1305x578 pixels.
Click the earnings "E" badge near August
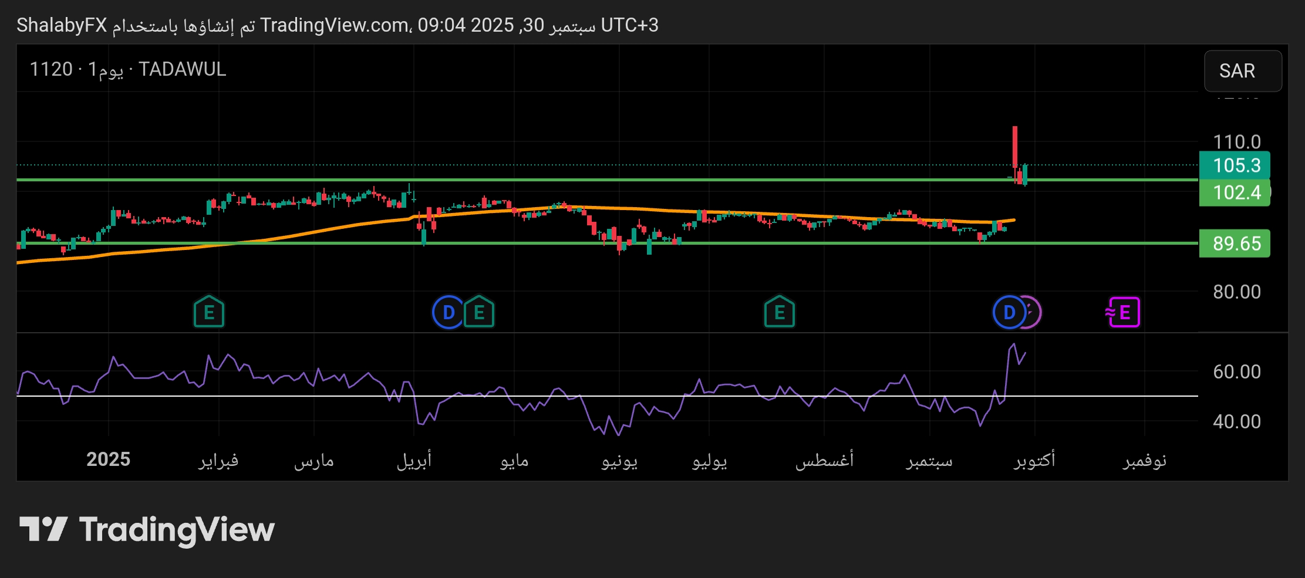click(780, 312)
